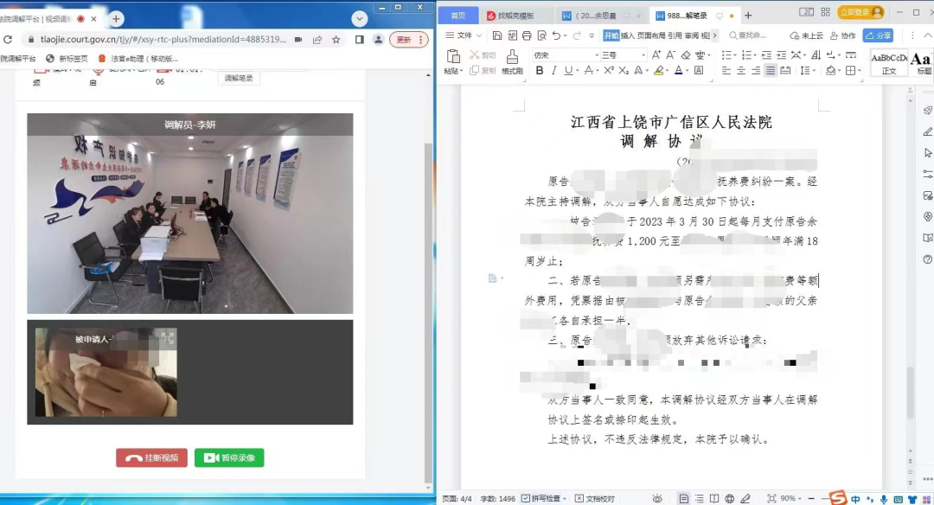
Task: Open the 90% zoom level dropdown
Action: (800, 498)
